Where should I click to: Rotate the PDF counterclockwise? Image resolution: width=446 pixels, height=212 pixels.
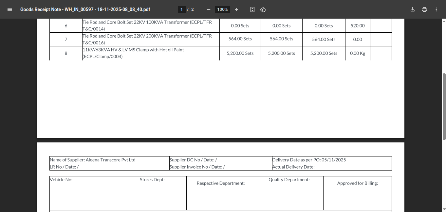[263, 9]
